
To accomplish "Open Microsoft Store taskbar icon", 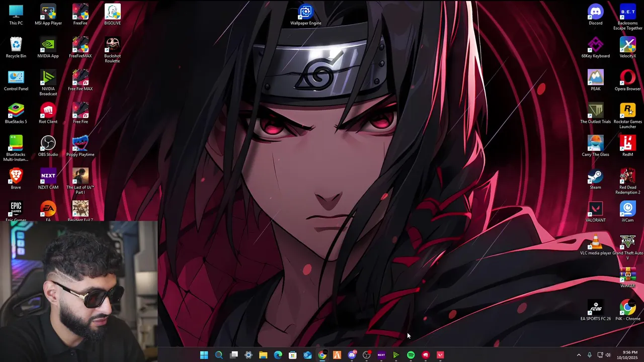I will (292, 355).
